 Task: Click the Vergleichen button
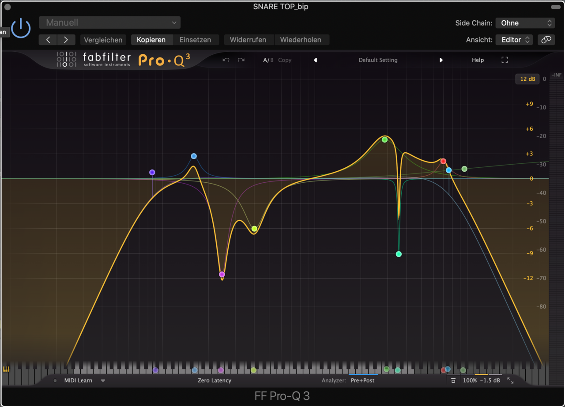point(103,40)
